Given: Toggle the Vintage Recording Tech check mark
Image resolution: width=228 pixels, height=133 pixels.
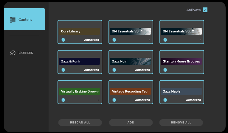Looking at the screenshot, I should click(x=114, y=100).
